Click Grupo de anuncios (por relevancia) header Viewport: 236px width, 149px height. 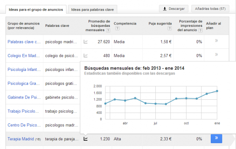tap(24, 26)
